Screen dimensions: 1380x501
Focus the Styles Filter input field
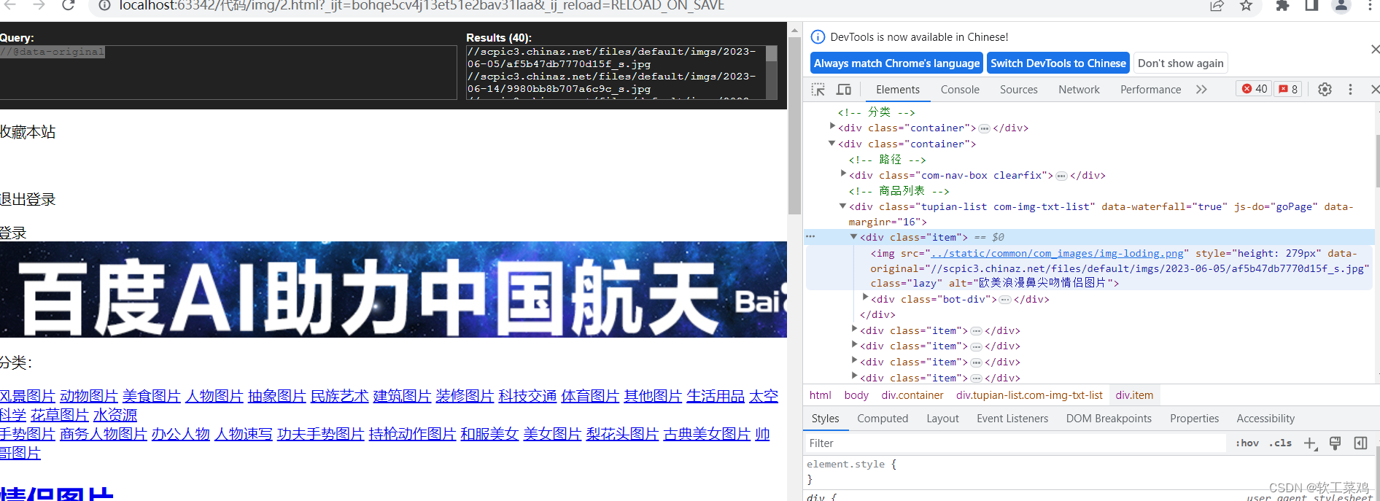pyautogui.click(x=1016, y=443)
